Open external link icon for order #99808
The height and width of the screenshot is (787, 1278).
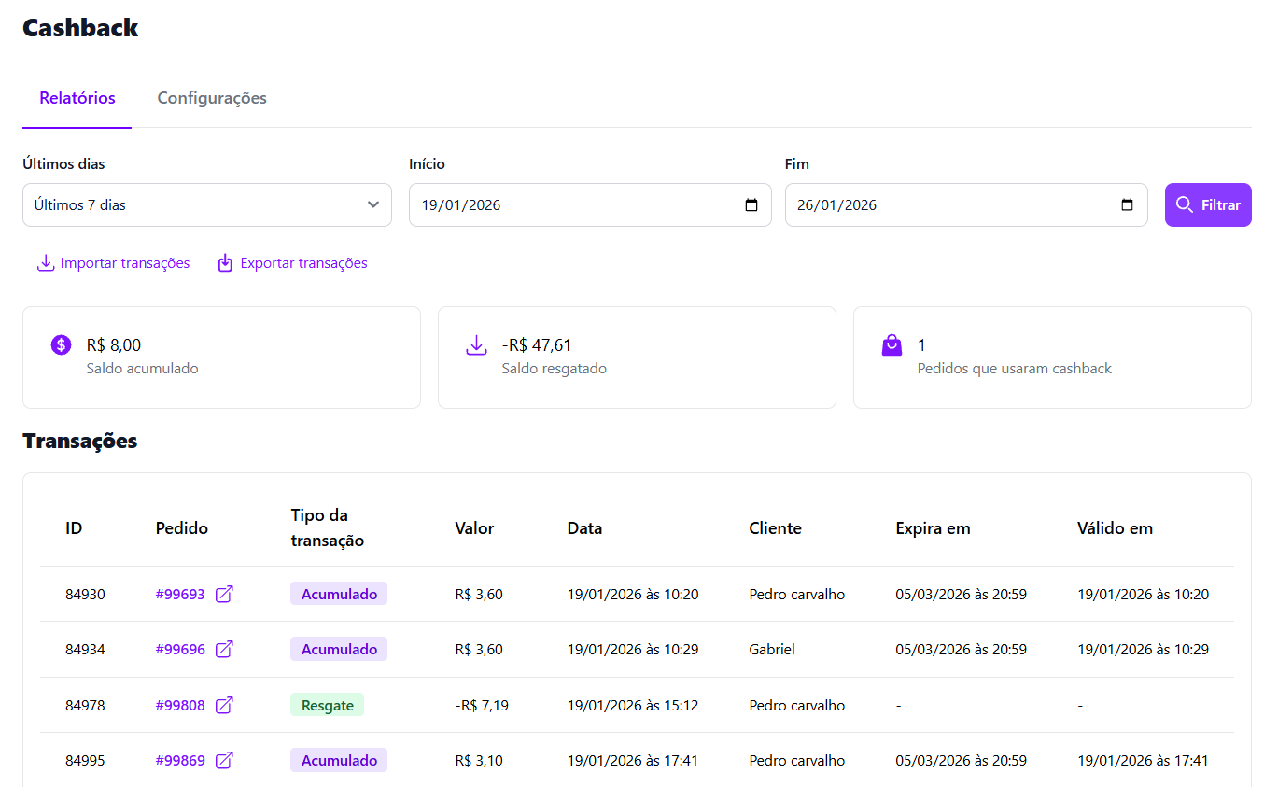224,705
